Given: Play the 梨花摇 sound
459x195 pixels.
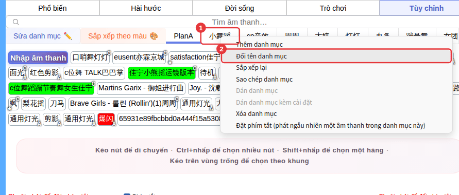Looking at the screenshot, I should pos(33,104).
